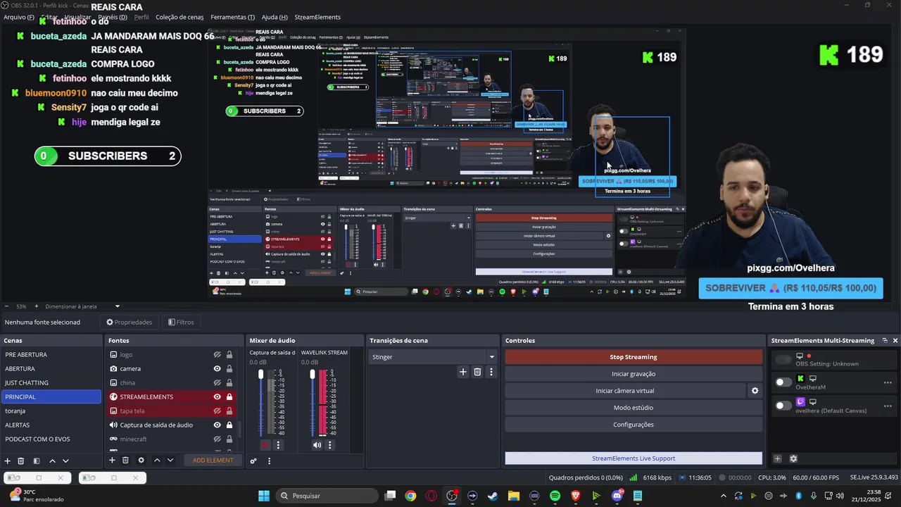Click Stop Streaming button
Screen dimensions: 901x507
634,357
